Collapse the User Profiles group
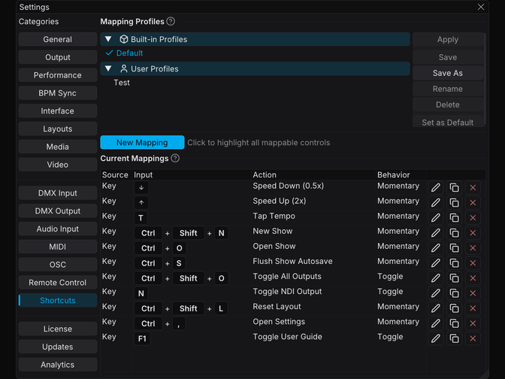505x379 pixels. point(108,68)
